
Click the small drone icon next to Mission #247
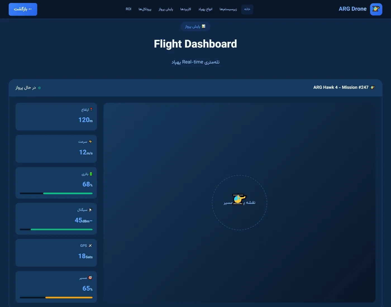[373, 87]
